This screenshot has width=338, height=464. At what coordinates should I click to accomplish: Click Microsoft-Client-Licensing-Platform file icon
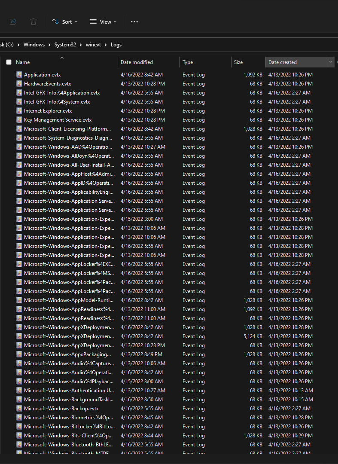click(x=19, y=129)
